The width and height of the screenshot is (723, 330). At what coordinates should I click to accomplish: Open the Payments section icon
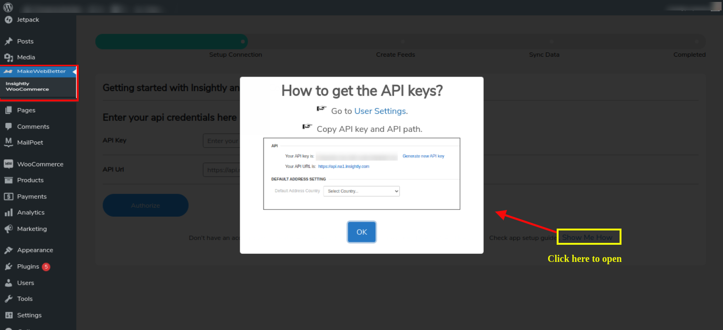click(x=9, y=196)
